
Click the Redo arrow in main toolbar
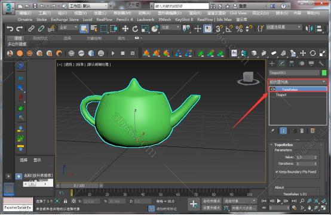[x=20, y=29]
